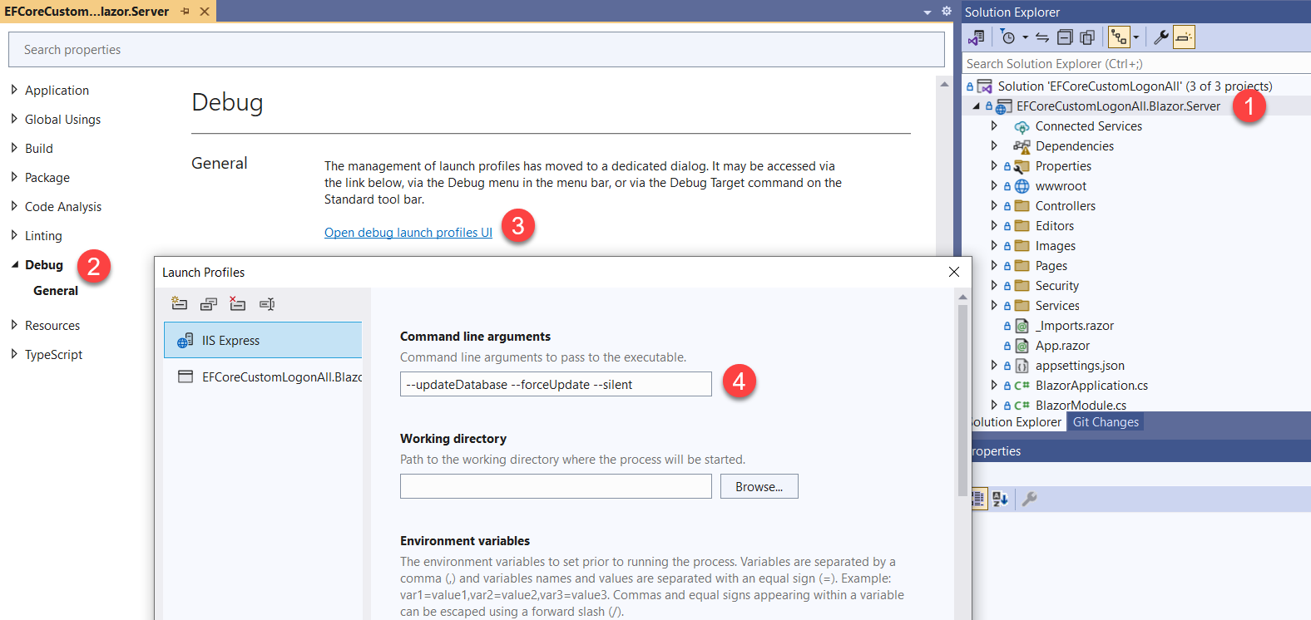Image resolution: width=1311 pixels, height=620 pixels.
Task: Select the App.razor file
Action: (1062, 346)
